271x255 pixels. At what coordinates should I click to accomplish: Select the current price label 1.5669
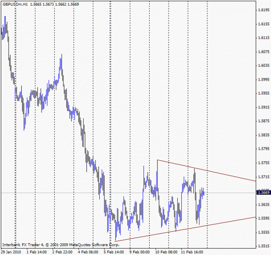(263, 193)
